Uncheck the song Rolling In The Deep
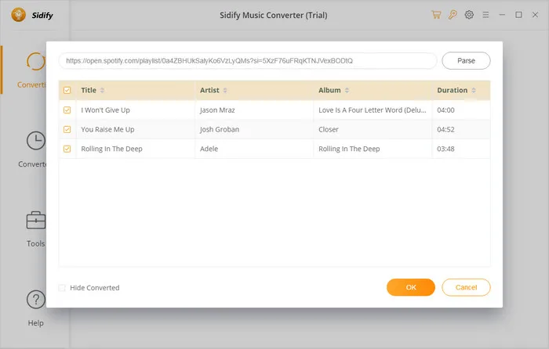The image size is (549, 349). [67, 149]
